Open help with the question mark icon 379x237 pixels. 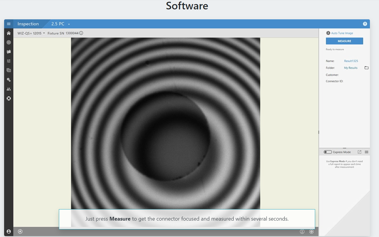pos(365,24)
